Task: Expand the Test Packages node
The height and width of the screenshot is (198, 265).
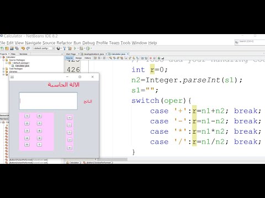Action: (x=4, y=69)
